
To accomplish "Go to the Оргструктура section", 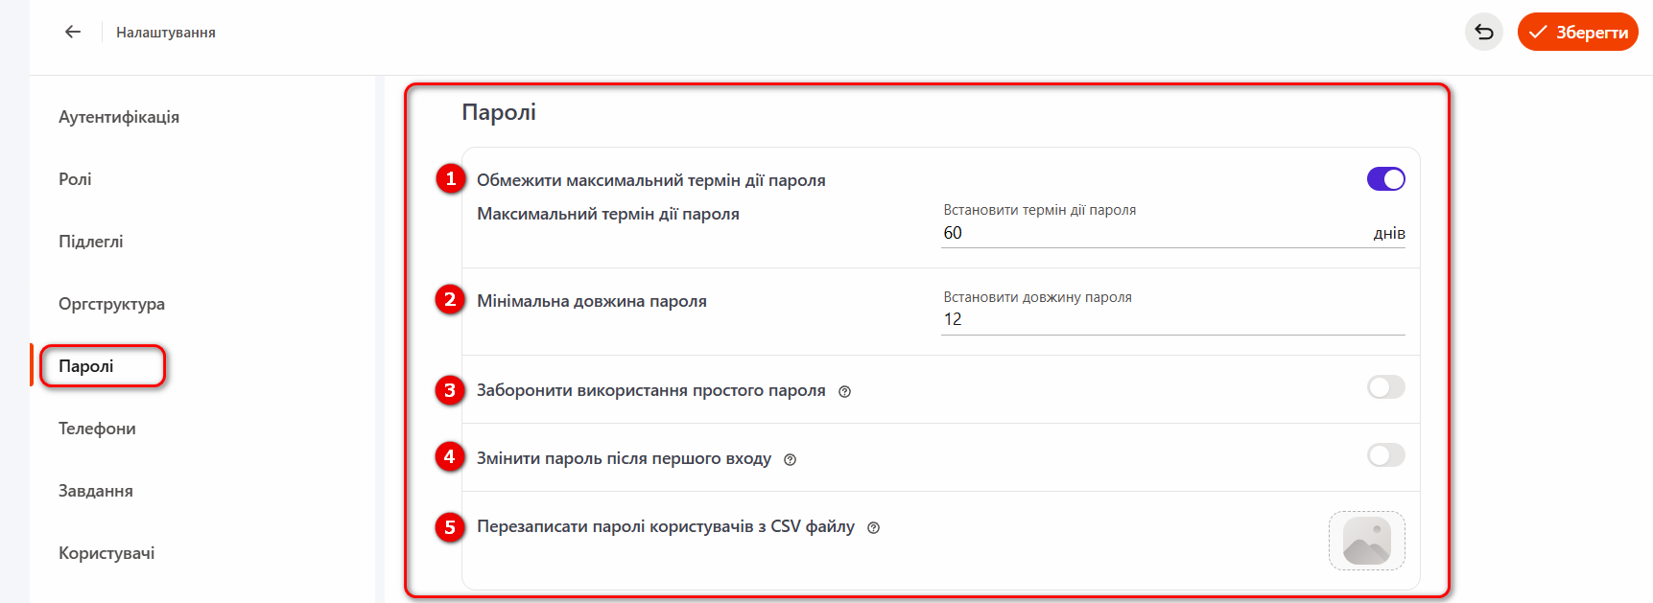I will pyautogui.click(x=111, y=304).
